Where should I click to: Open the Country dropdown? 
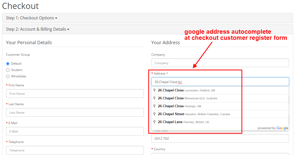[x=220, y=154]
